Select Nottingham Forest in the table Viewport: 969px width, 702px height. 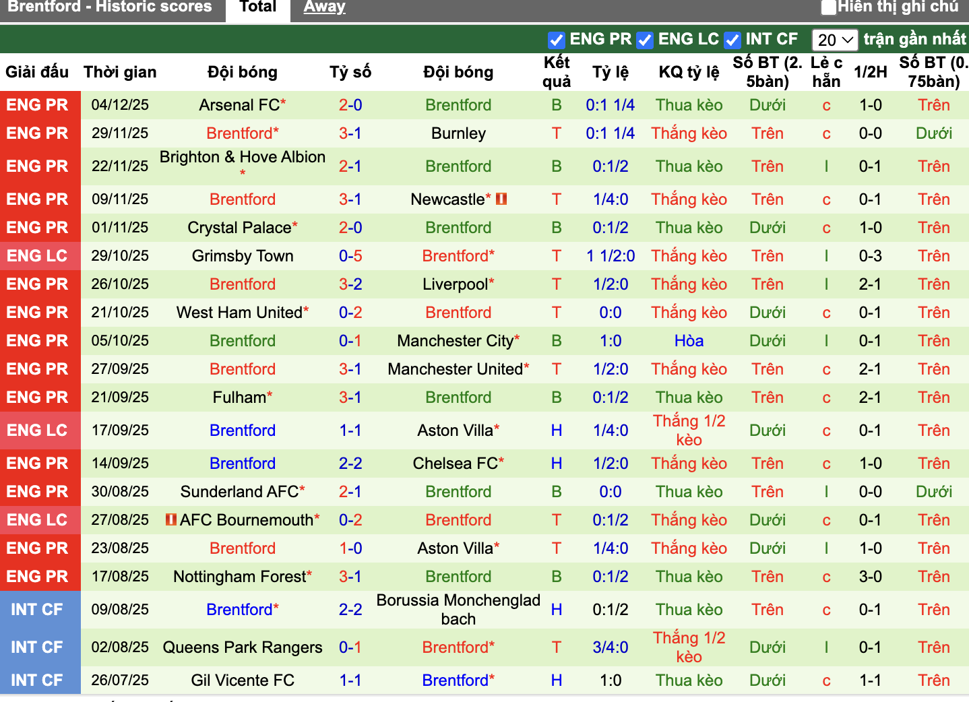239,577
